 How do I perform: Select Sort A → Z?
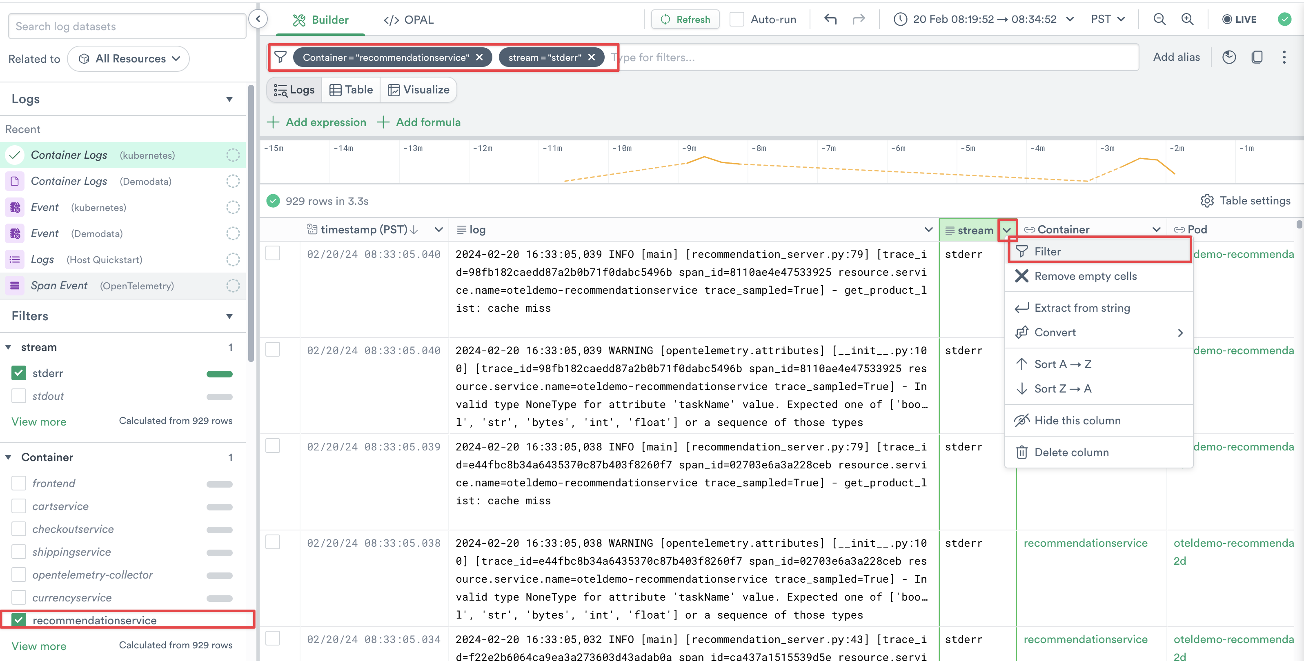point(1099,364)
